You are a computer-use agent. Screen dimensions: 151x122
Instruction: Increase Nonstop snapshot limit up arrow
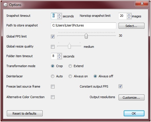tap(129, 15)
